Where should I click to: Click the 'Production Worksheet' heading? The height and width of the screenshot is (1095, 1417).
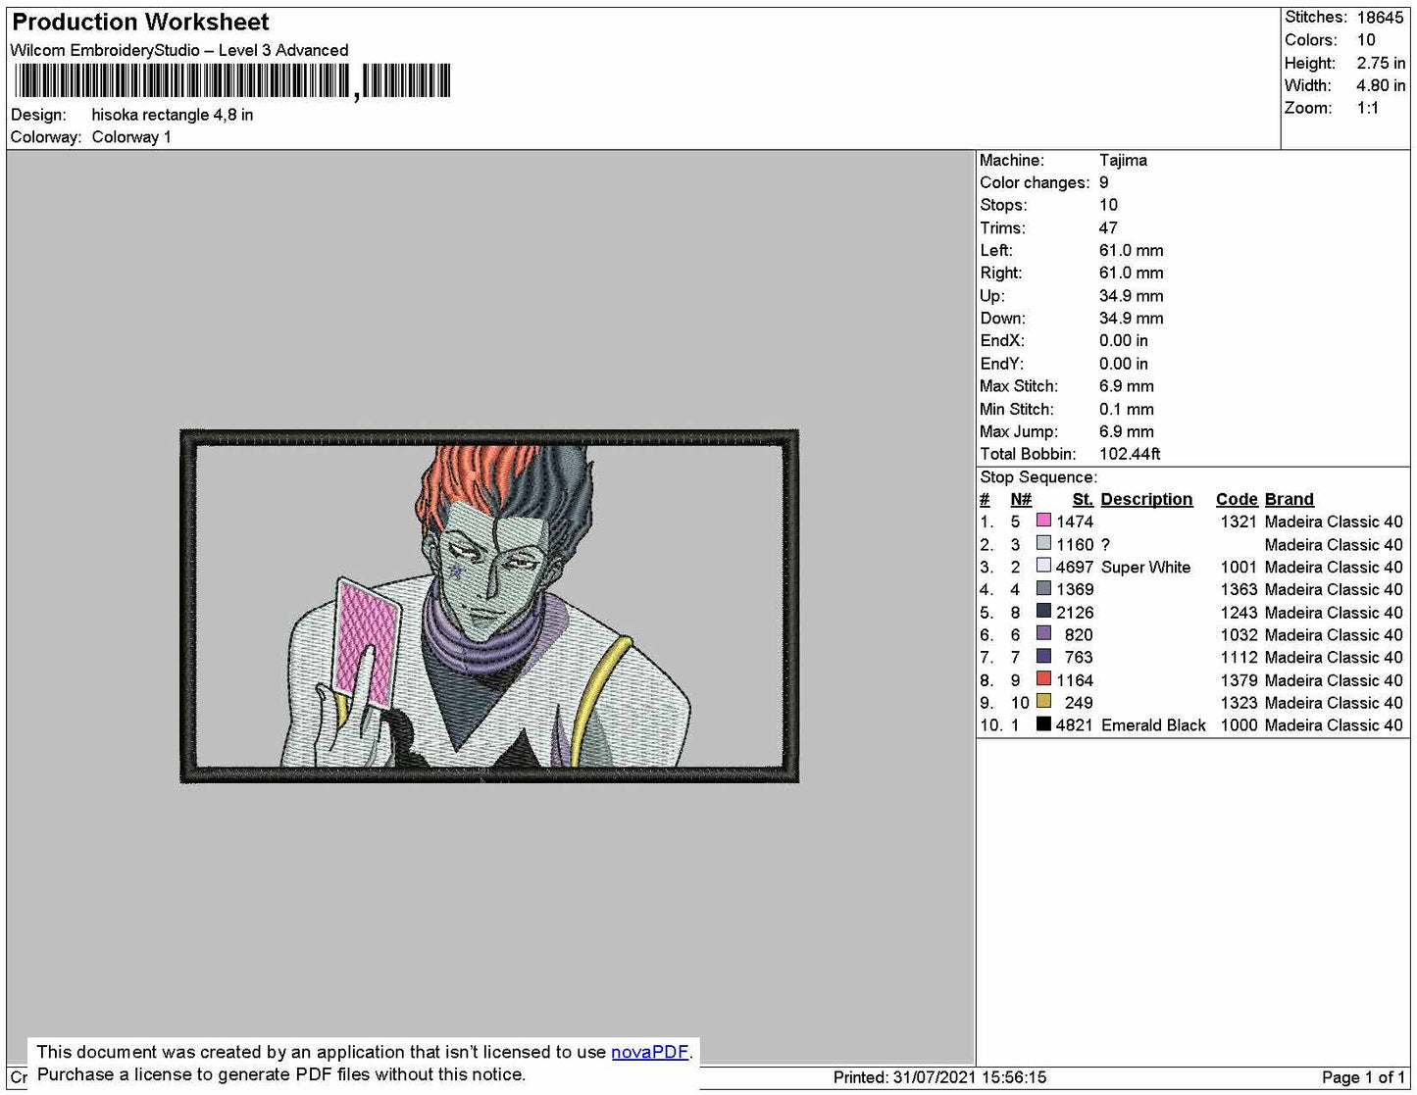140,22
